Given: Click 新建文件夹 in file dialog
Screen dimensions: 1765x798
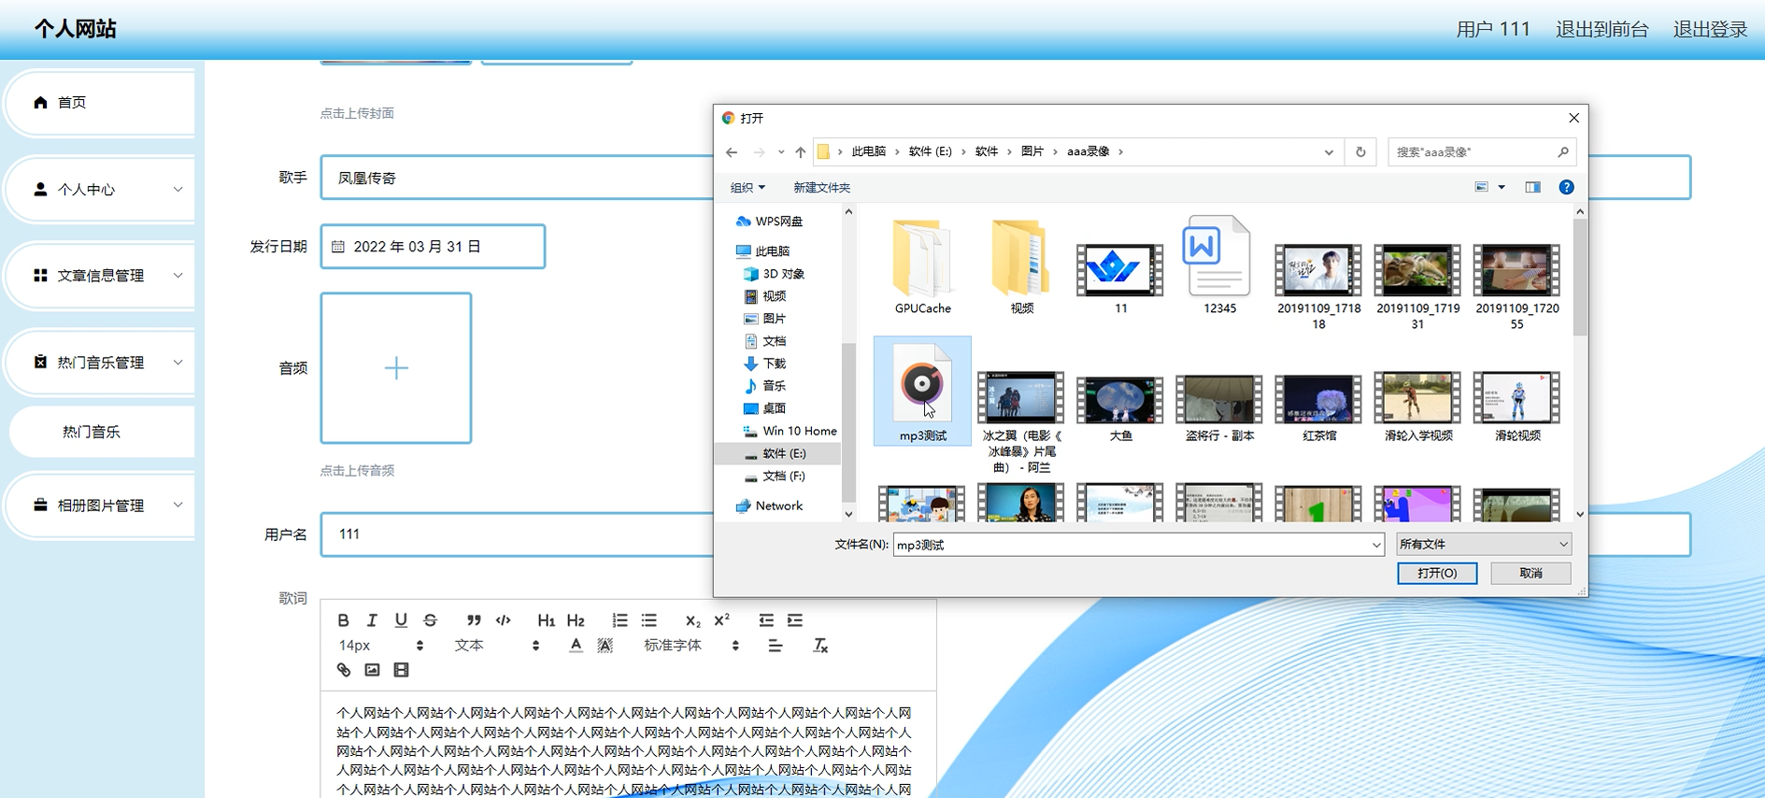Looking at the screenshot, I should (x=821, y=188).
